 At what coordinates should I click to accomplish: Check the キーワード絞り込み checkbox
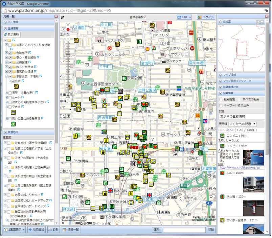(221, 105)
